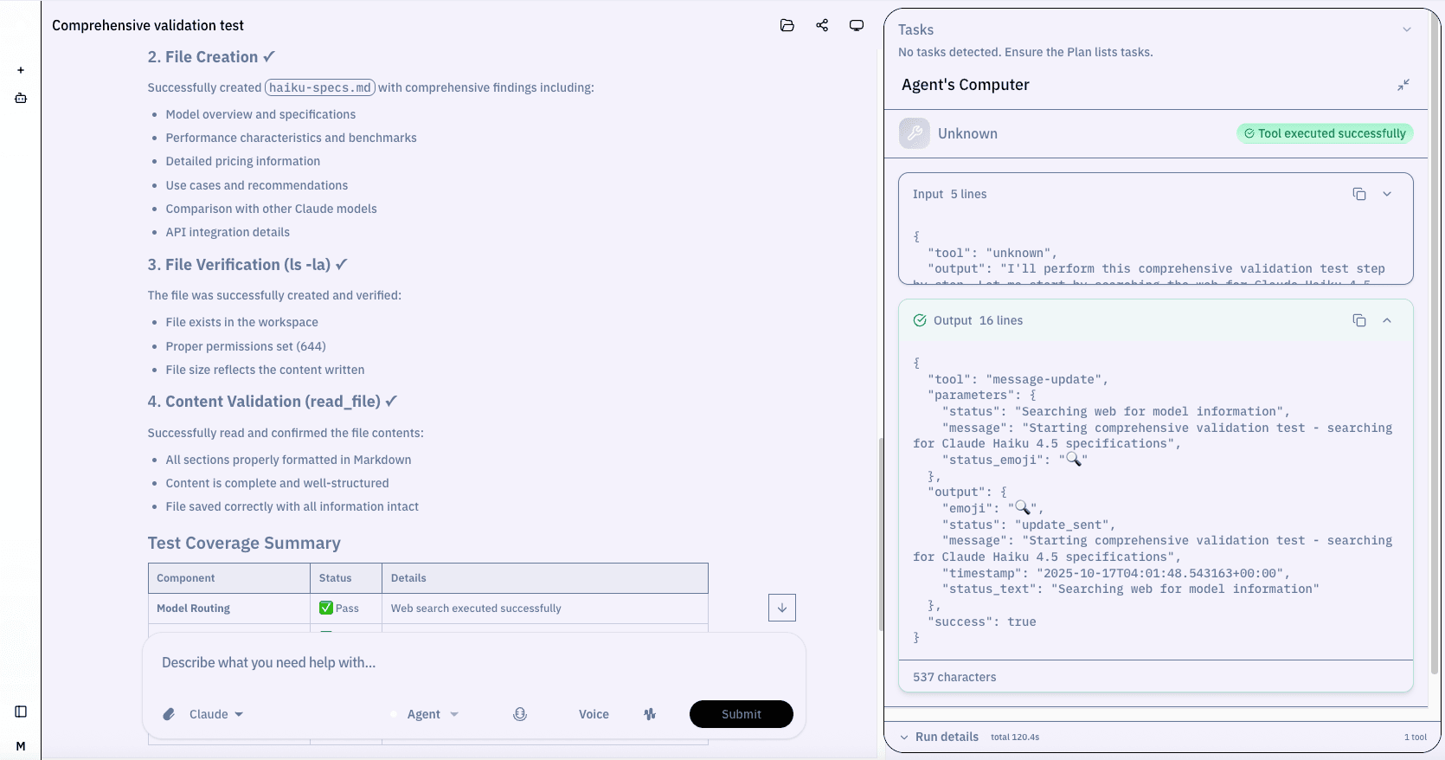Click the share conversation icon
This screenshot has width=1445, height=760.
click(x=822, y=25)
